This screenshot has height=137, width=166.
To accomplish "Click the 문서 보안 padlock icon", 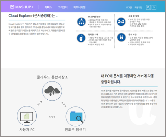I will point(121,37).
